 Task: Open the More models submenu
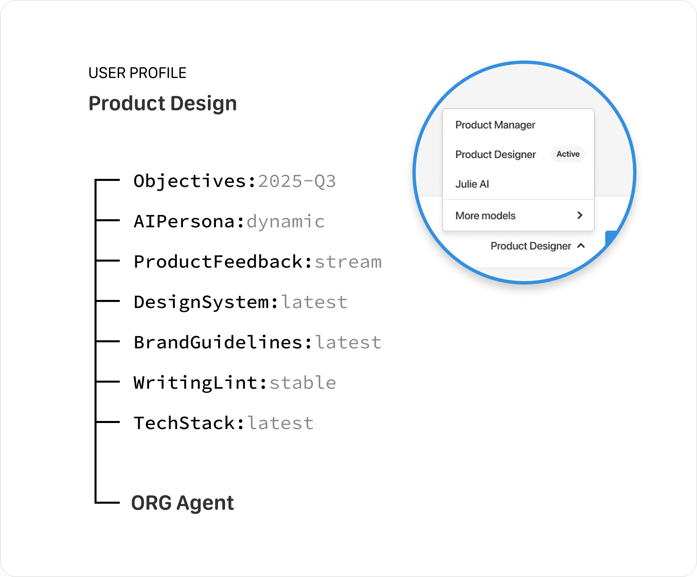[x=485, y=216]
